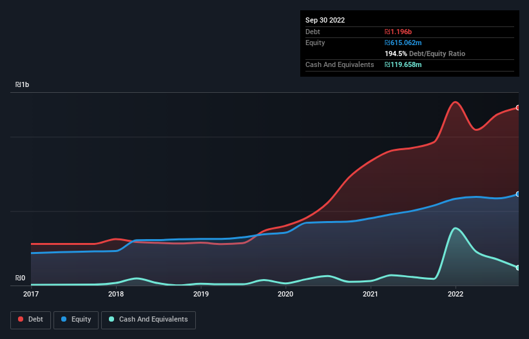Click the teal Cash endpoint marker

(518, 267)
